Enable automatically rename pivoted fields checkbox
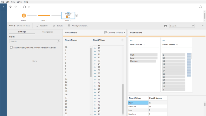The height and width of the screenshot is (116, 206). pyautogui.click(x=11, y=47)
